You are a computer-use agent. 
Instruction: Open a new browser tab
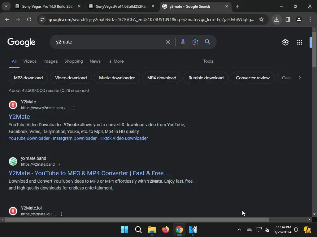pyautogui.click(x=238, y=6)
